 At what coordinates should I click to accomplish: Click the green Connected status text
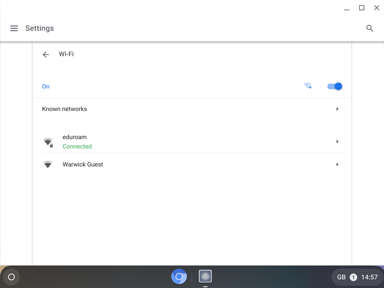(x=77, y=147)
